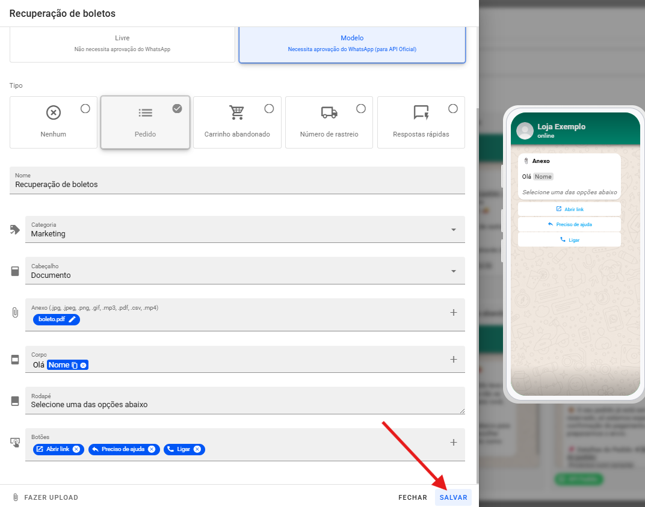
Task: Pick the Respostas rápidas type option
Action: (x=453, y=109)
